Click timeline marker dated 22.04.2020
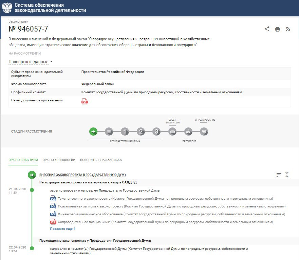 point(32,248)
